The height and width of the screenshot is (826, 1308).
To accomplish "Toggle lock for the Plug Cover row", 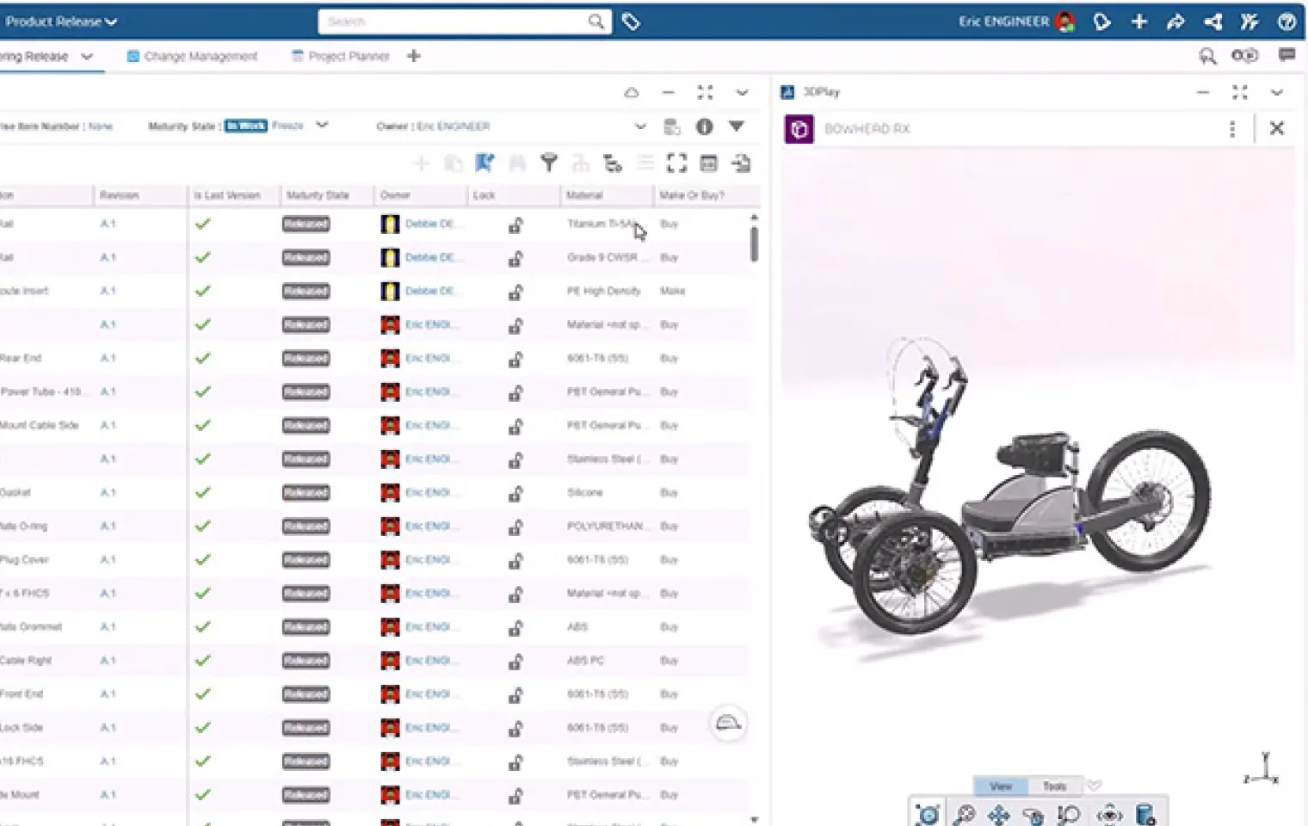I will [515, 561].
